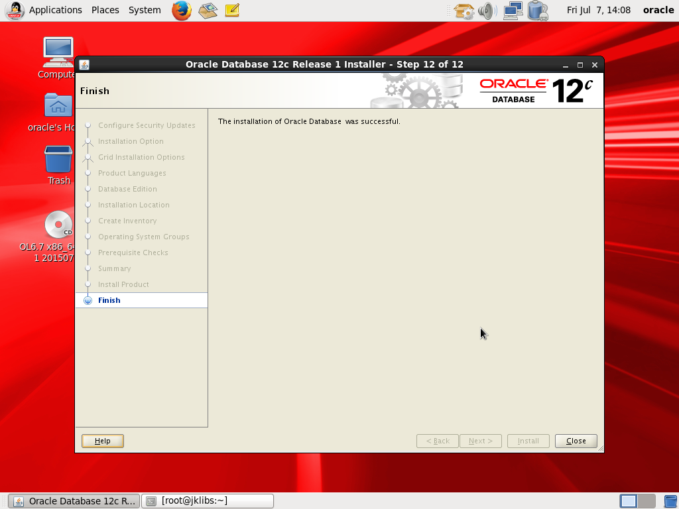
Task: Click the installation successful message text
Action: [309, 122]
